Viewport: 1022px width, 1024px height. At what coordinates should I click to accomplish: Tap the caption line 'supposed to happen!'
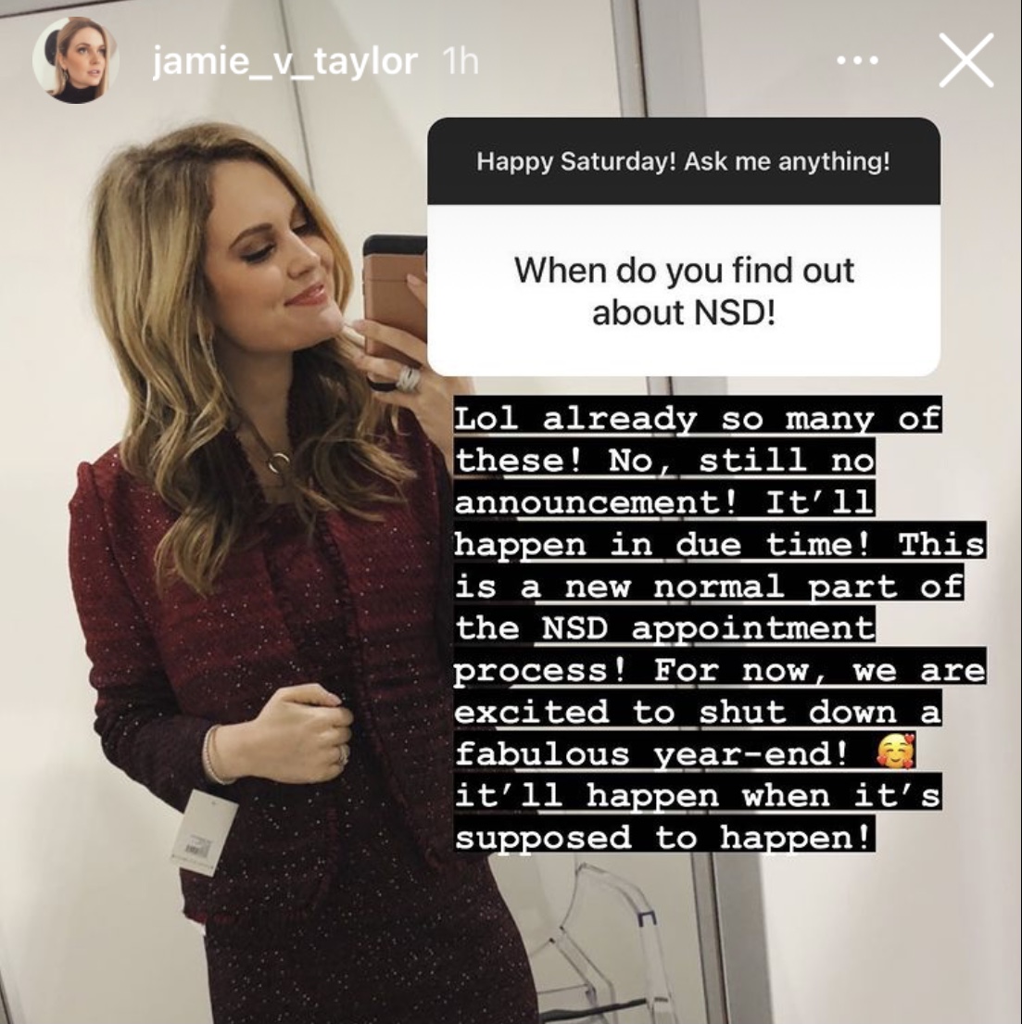(x=664, y=836)
